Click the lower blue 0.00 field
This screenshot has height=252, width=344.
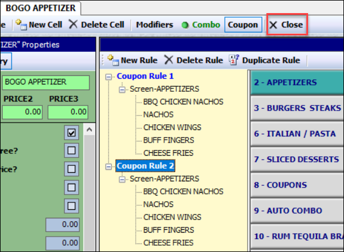pyautogui.click(x=63, y=243)
